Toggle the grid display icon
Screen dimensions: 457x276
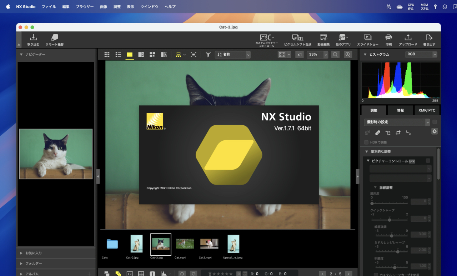tap(141, 274)
